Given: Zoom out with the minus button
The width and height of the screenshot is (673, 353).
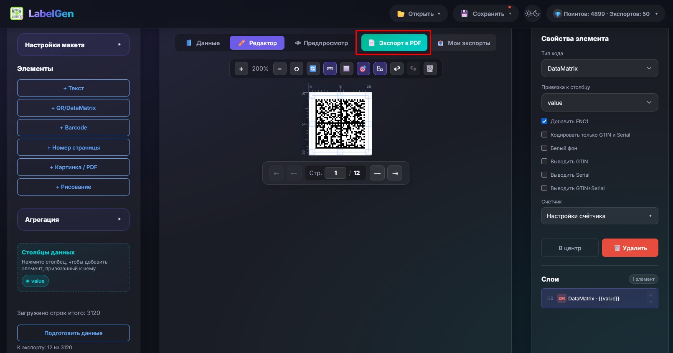Looking at the screenshot, I should coord(279,69).
